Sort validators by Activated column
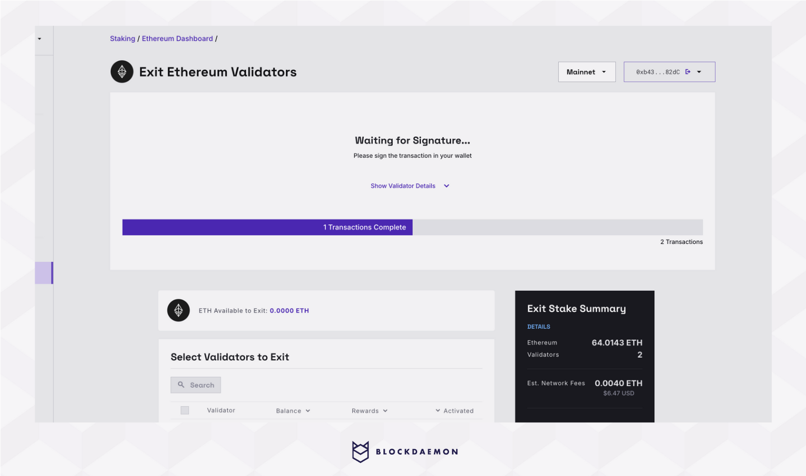The image size is (806, 476). [x=455, y=411]
